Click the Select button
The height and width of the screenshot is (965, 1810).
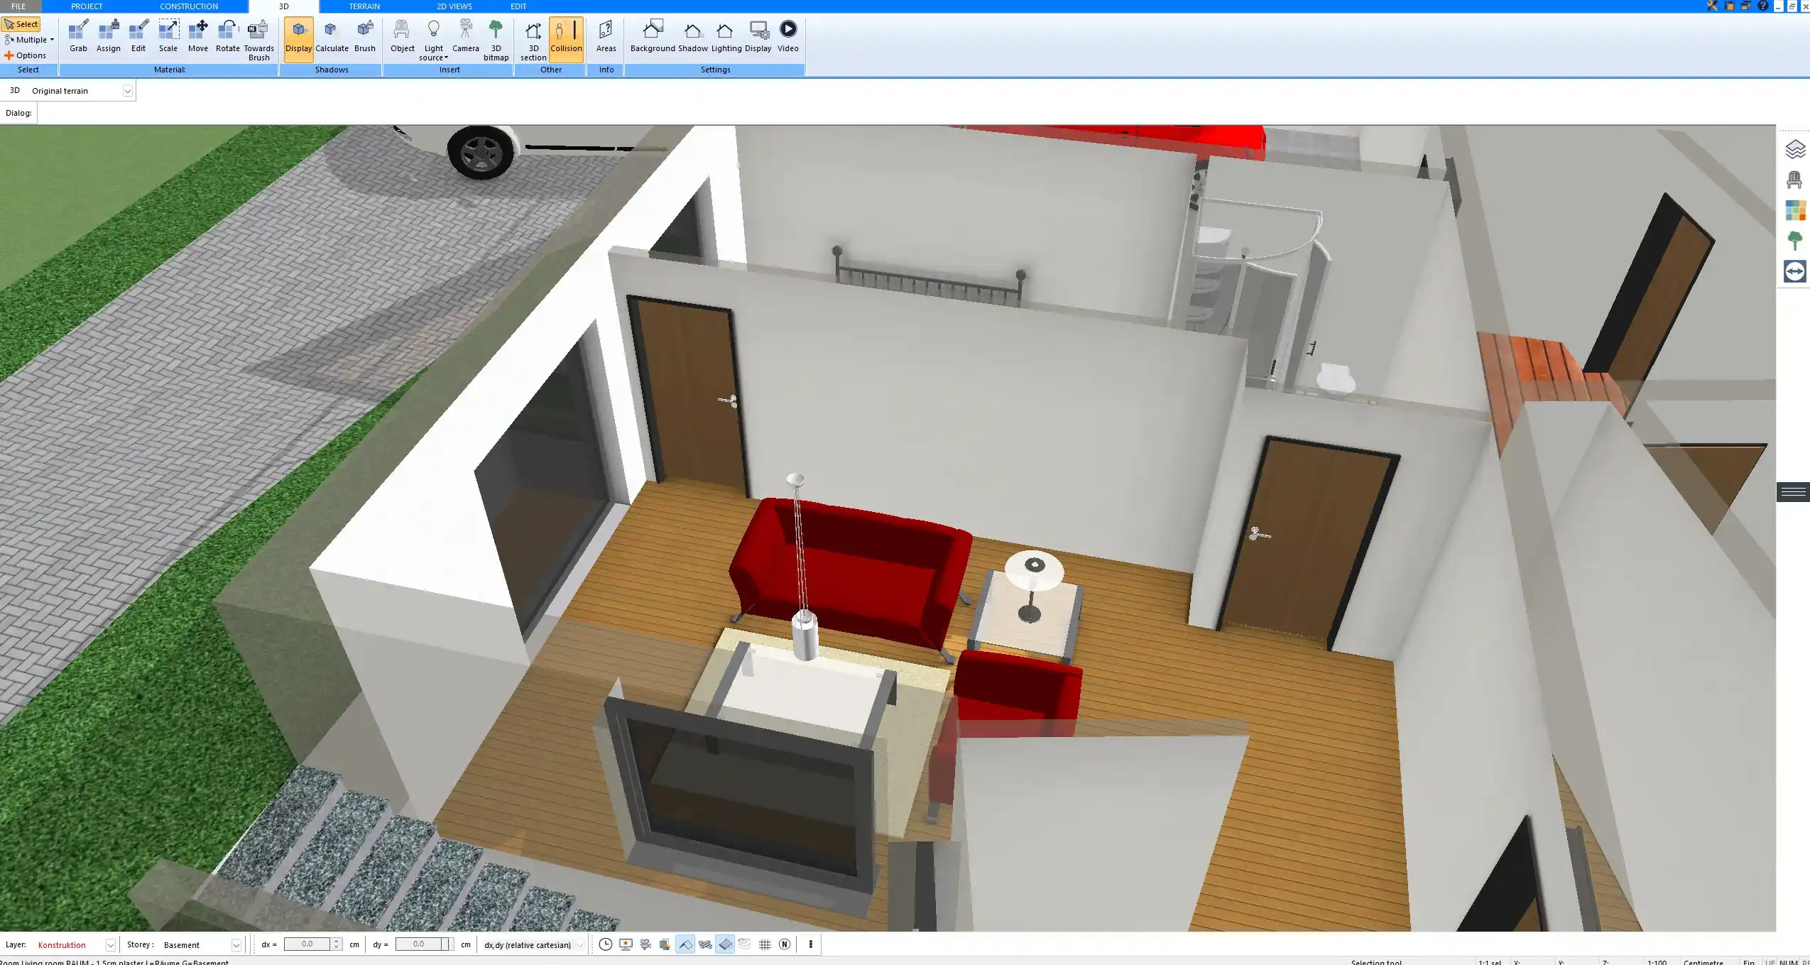(x=22, y=23)
